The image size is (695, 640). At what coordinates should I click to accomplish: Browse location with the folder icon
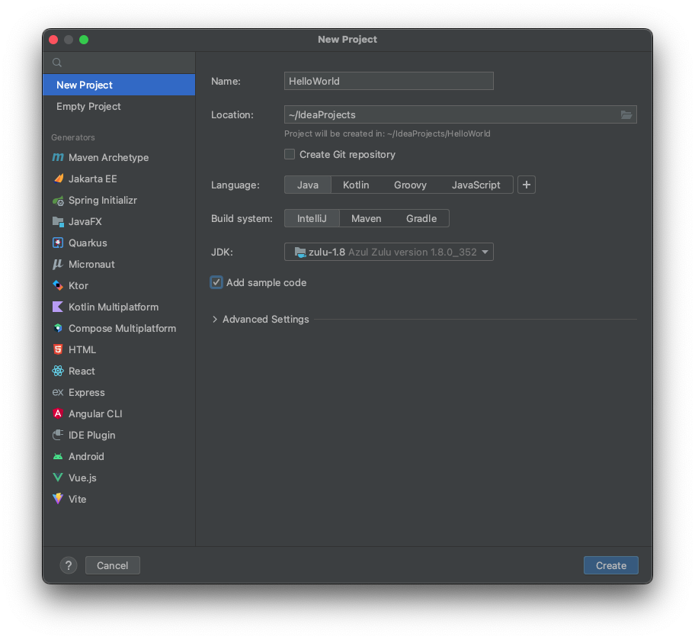coord(626,115)
